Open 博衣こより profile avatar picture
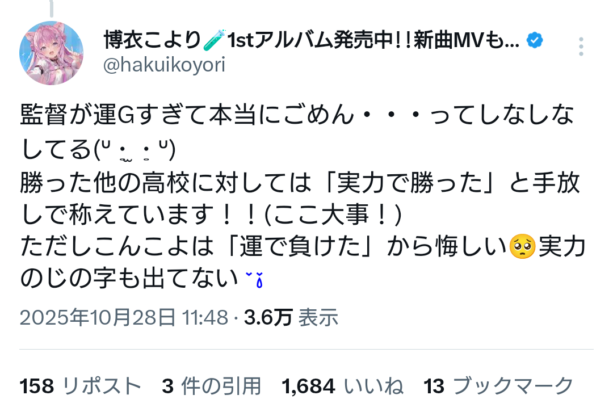Viewport: 613px width, 416px height. coord(51,53)
